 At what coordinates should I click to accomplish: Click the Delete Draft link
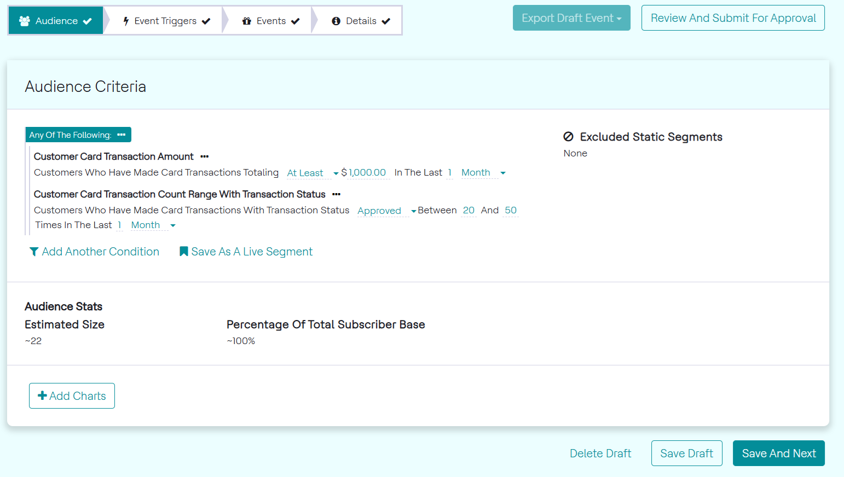600,453
